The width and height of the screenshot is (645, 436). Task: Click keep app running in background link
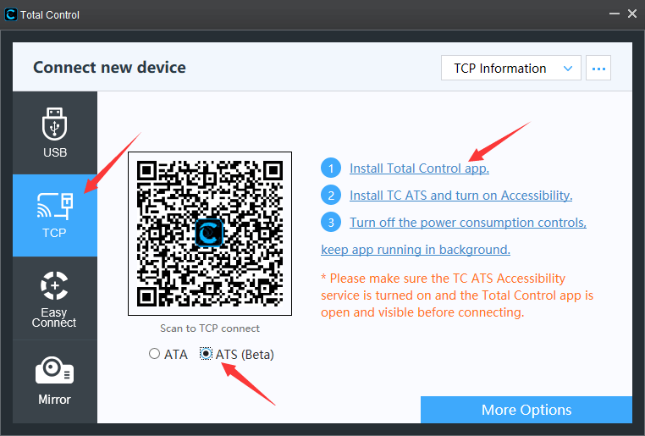pyautogui.click(x=416, y=250)
